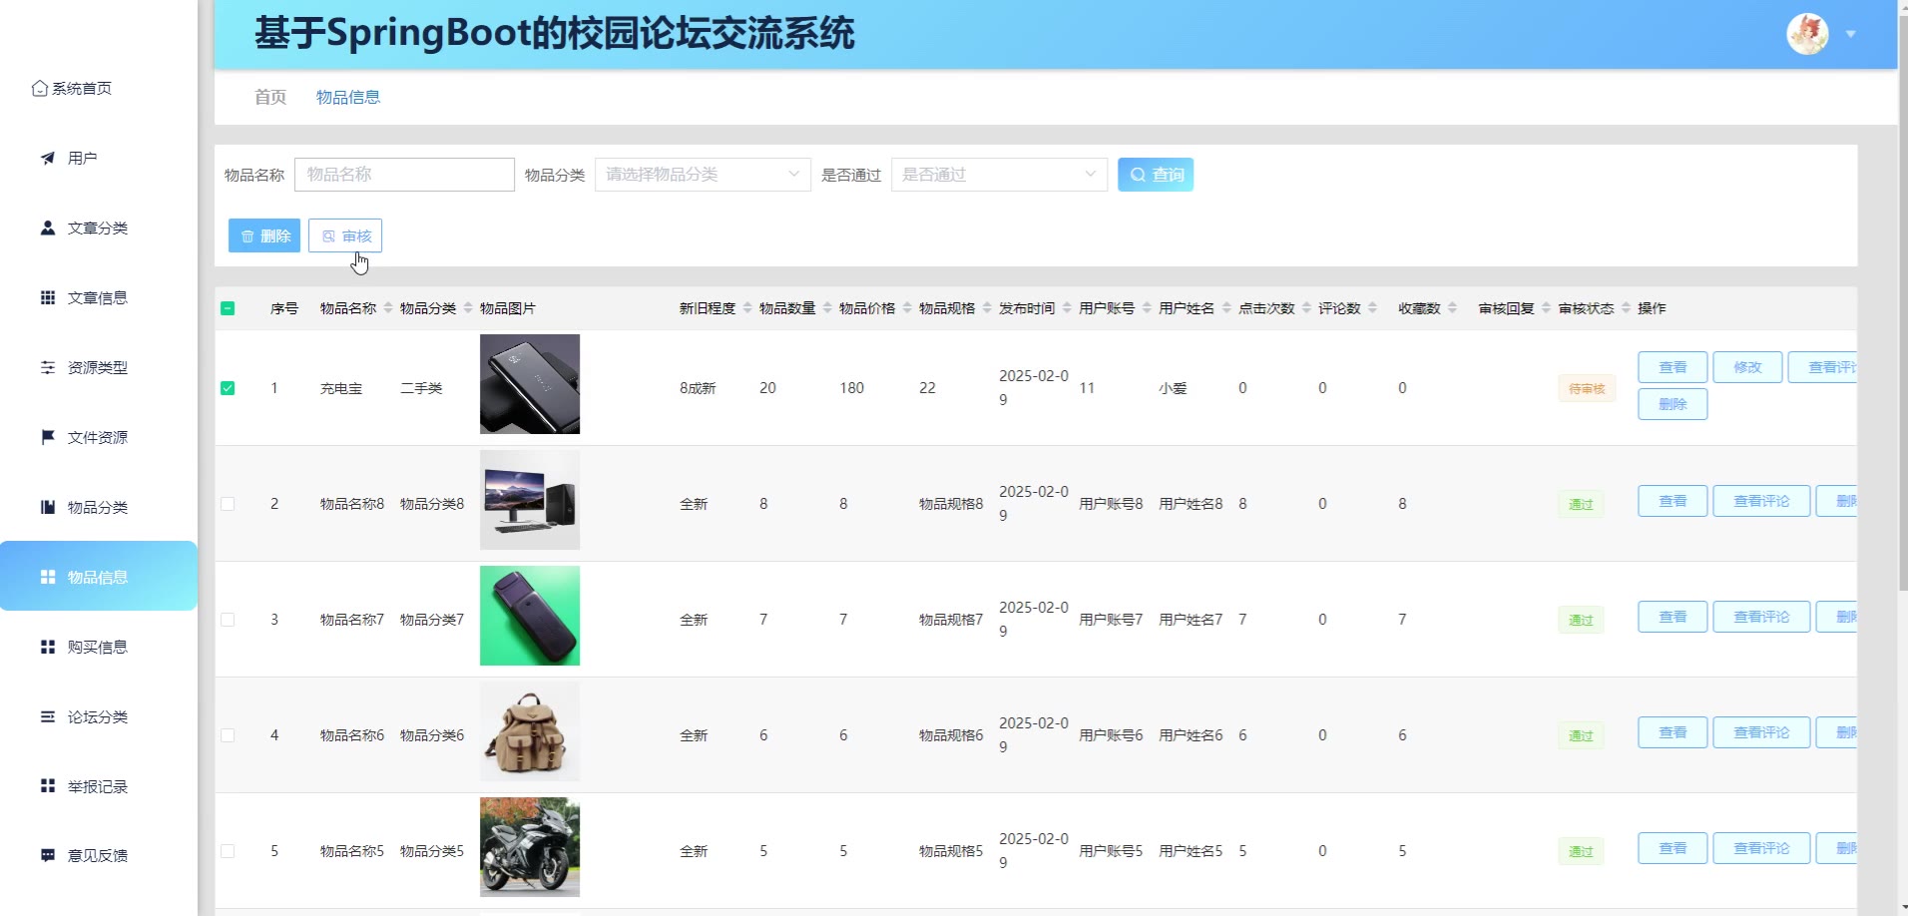Open the 物品分类 dropdown filter
This screenshot has width=1908, height=916.
pyautogui.click(x=702, y=175)
